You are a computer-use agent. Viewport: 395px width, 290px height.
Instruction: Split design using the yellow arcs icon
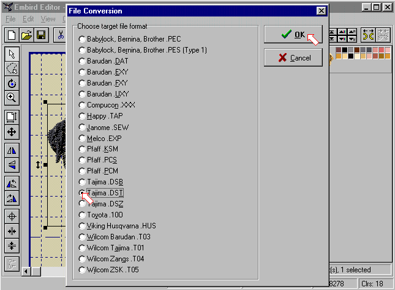368,35
